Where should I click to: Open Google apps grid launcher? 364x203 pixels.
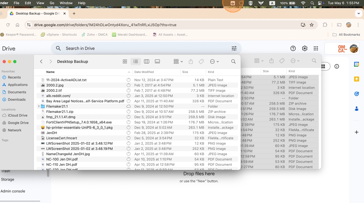click(x=316, y=48)
